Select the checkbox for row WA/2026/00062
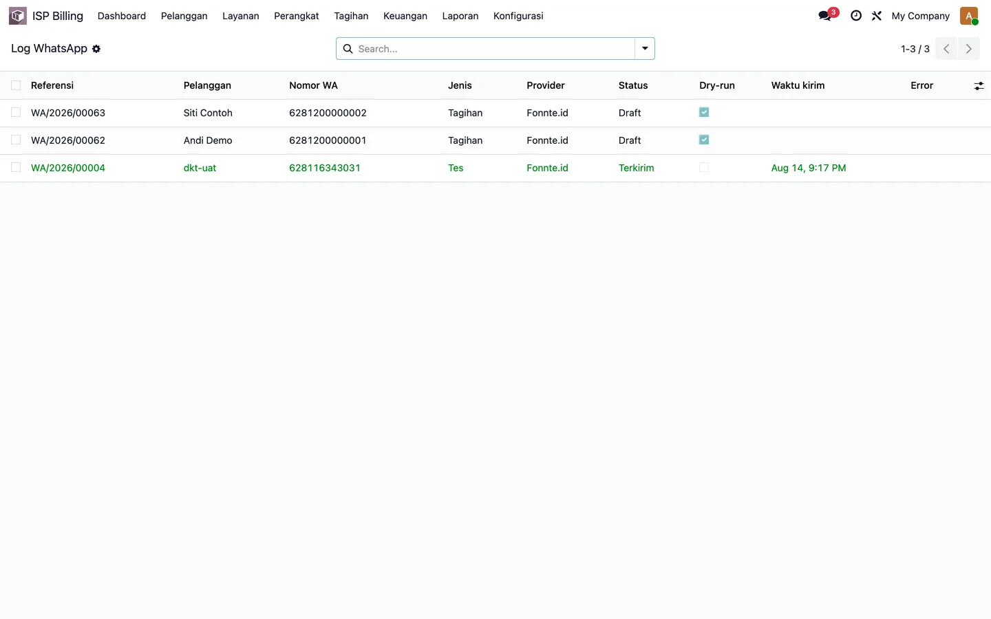 pos(16,140)
